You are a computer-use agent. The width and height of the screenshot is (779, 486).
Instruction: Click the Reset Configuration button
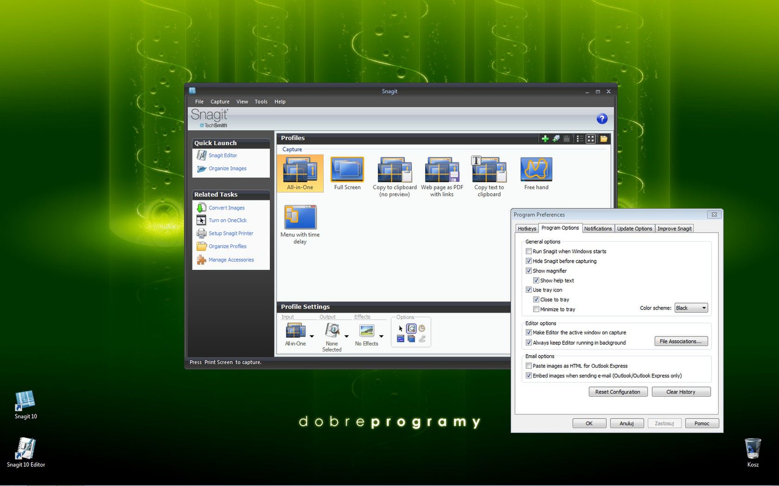click(618, 392)
